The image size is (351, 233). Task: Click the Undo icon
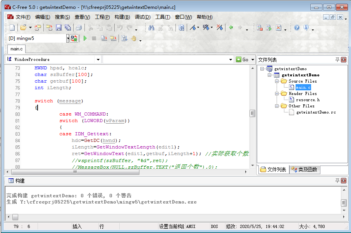point(120,28)
